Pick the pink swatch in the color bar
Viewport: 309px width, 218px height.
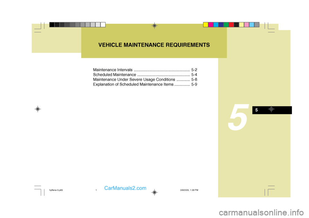(247, 25)
